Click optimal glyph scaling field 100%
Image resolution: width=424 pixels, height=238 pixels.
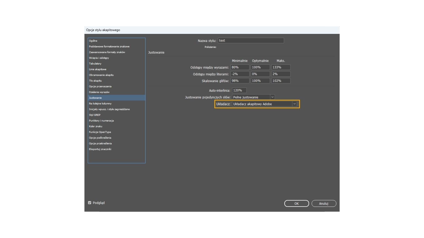[260, 81]
